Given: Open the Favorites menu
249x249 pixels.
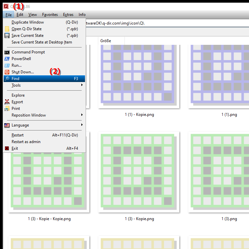Looking at the screenshot, I should point(50,15).
